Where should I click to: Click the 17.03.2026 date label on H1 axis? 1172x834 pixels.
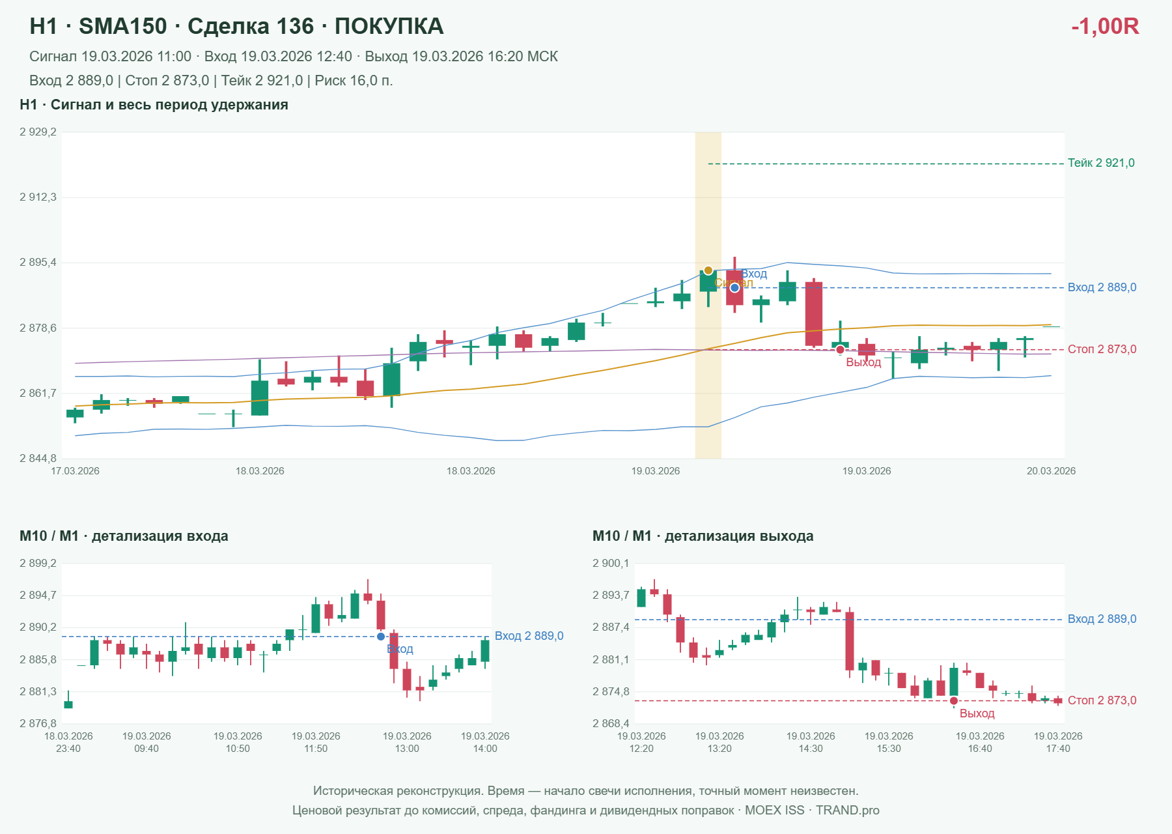tap(75, 471)
